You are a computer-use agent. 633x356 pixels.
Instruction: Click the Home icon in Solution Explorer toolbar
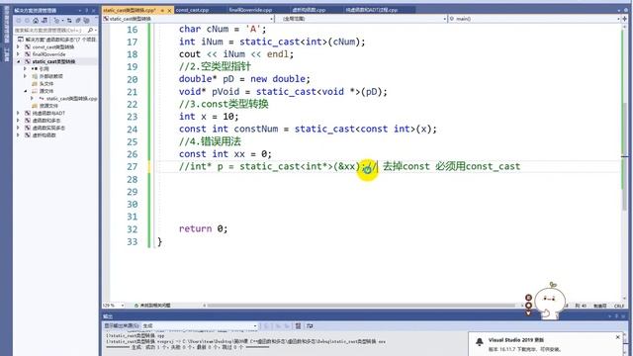click(36, 20)
